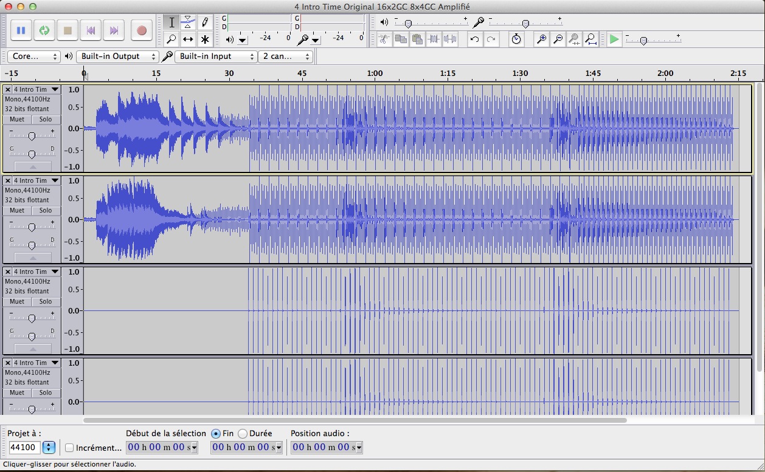765x472 pixels.
Task: Select the Fin radio button
Action: pos(216,434)
